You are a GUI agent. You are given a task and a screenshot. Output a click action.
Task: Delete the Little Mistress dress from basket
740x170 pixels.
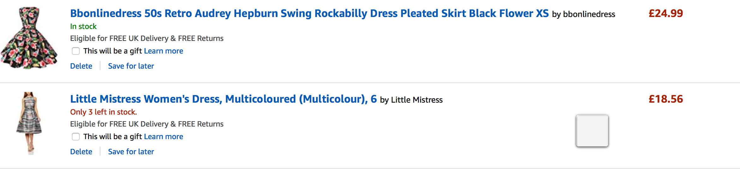(x=81, y=152)
